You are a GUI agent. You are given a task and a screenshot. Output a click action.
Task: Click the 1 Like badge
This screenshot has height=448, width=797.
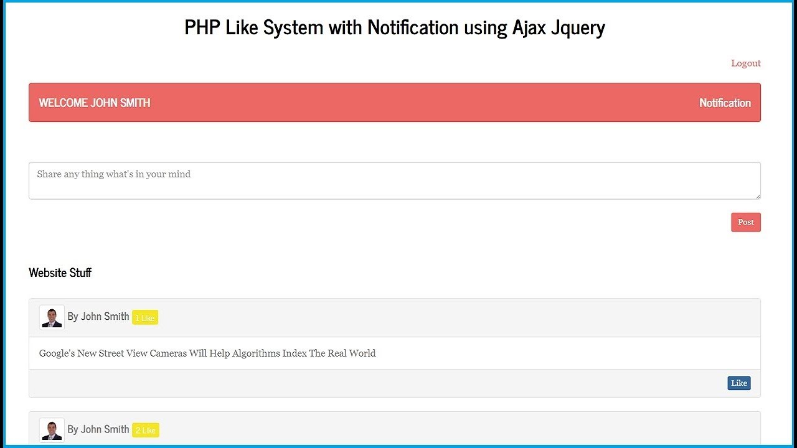145,318
